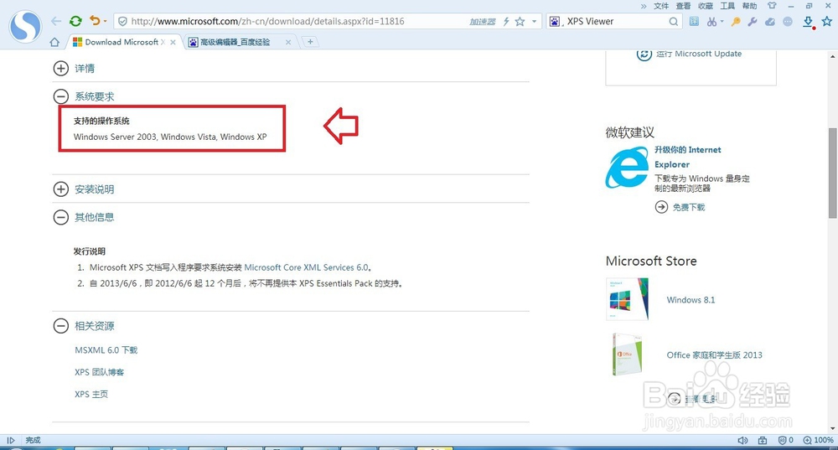Image resolution: width=838 pixels, height=450 pixels.
Task: Bookmark page with address bar star
Action: [x=520, y=22]
